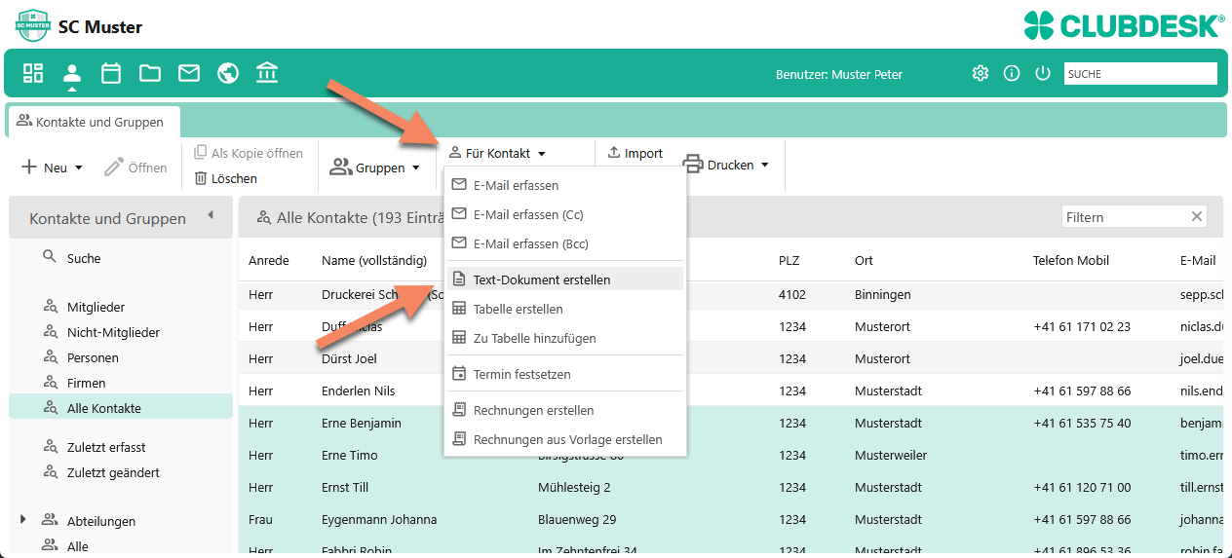The width and height of the screenshot is (1232, 558).
Task: Select Zuletzt erfasst in the sidebar
Action: coord(106,447)
